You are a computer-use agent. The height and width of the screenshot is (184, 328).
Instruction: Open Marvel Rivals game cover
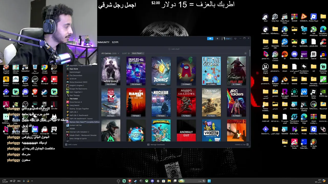[x=161, y=71]
